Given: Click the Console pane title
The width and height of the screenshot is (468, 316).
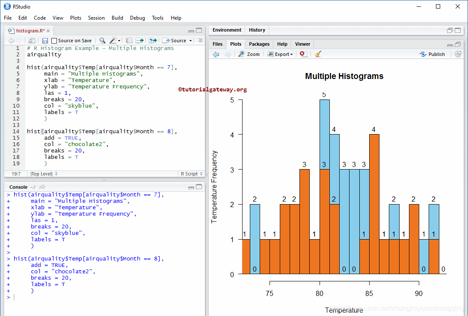Looking at the screenshot, I should coord(18,187).
